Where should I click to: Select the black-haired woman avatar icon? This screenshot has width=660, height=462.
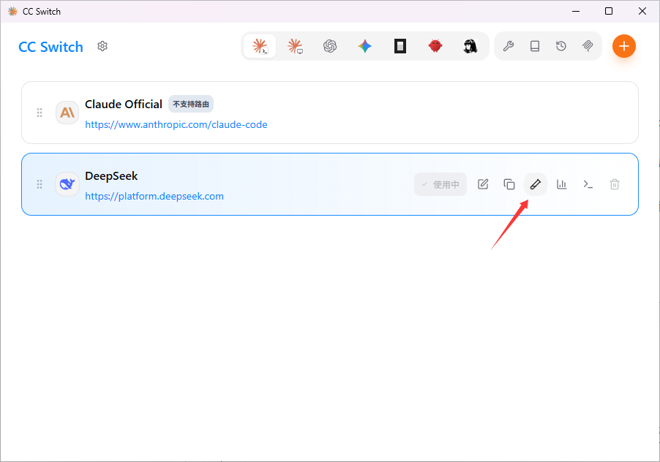click(x=470, y=46)
